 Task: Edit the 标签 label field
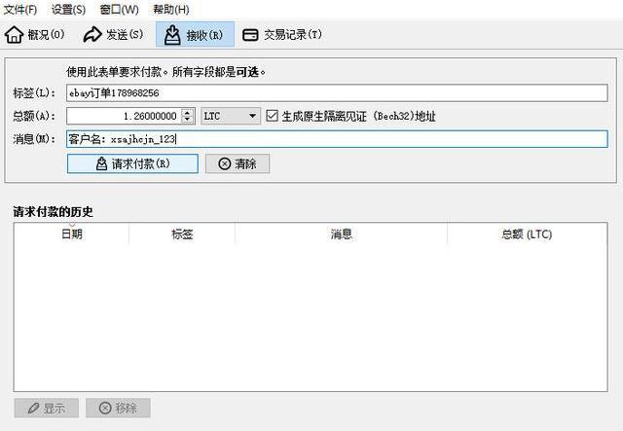pos(337,93)
